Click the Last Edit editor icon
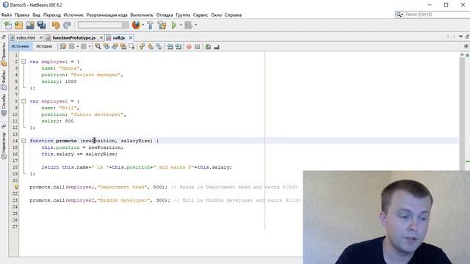 click(63, 46)
